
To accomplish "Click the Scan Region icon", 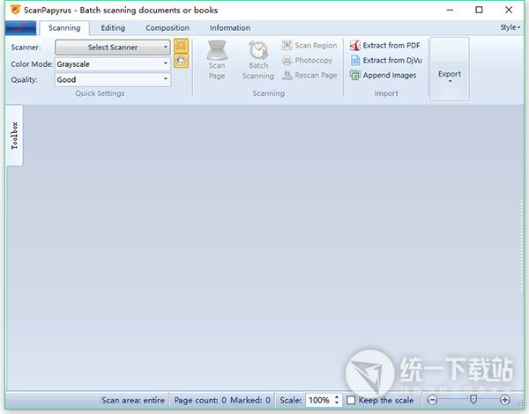I will point(287,45).
